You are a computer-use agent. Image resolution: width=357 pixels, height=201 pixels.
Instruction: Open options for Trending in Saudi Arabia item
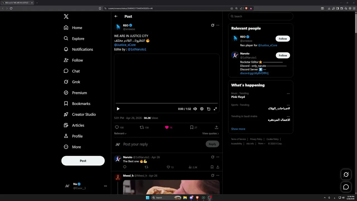[x=288, y=117]
